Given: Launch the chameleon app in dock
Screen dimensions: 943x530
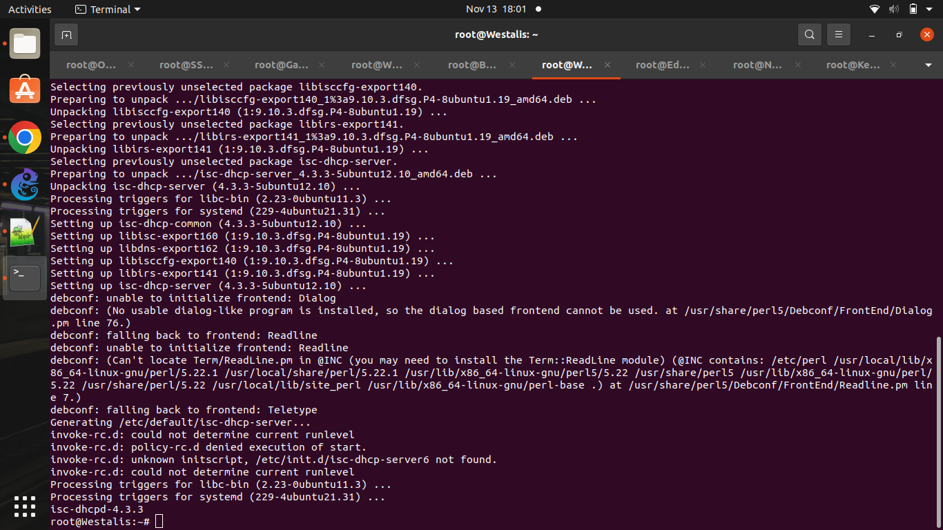Looking at the screenshot, I should tap(25, 184).
